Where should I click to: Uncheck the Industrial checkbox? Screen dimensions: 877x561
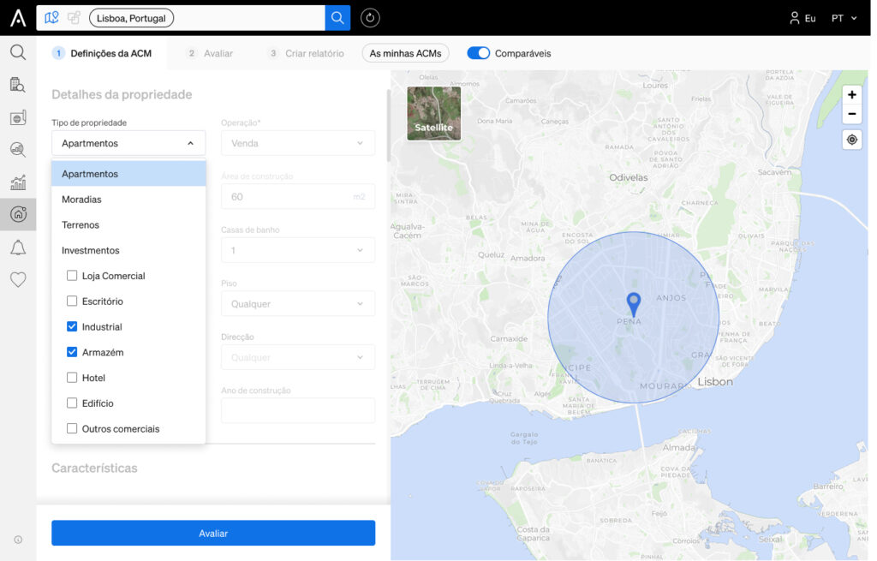click(x=72, y=326)
